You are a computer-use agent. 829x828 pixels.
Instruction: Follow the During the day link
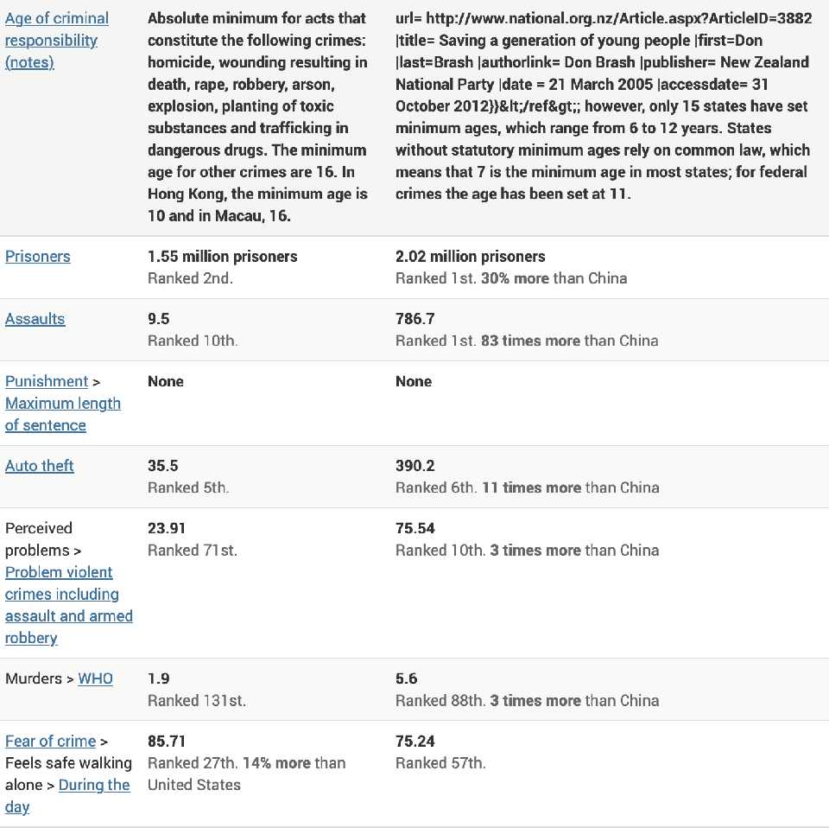[93, 785]
